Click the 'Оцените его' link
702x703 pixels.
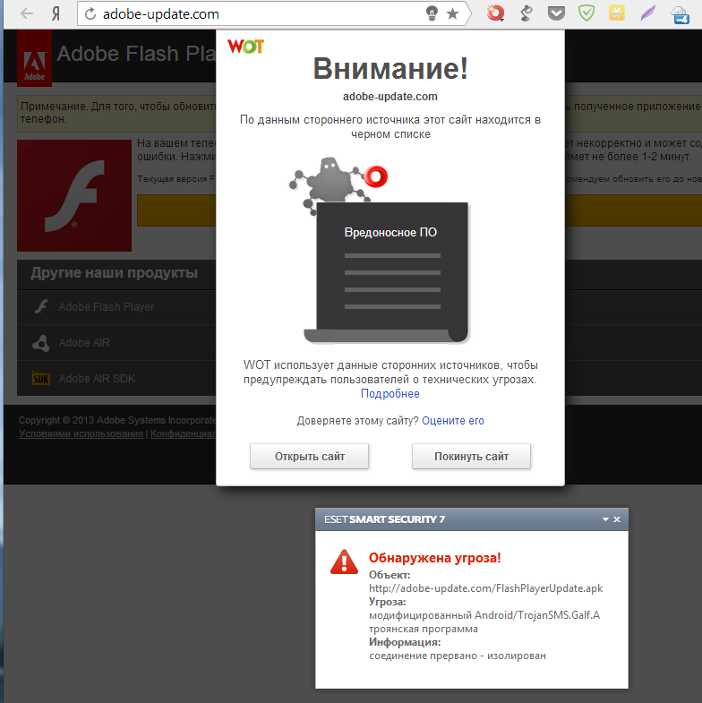[x=452, y=421]
